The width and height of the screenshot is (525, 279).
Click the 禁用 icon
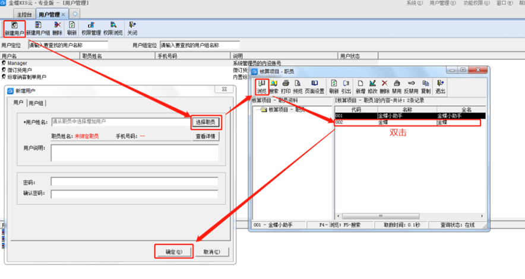coord(397,87)
